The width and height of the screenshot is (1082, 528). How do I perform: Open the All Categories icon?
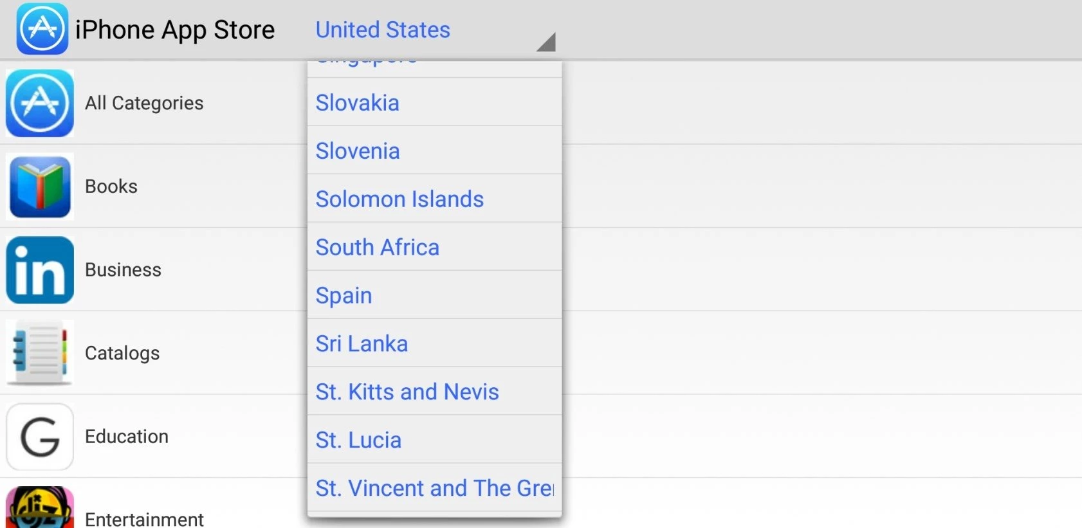pyautogui.click(x=40, y=104)
